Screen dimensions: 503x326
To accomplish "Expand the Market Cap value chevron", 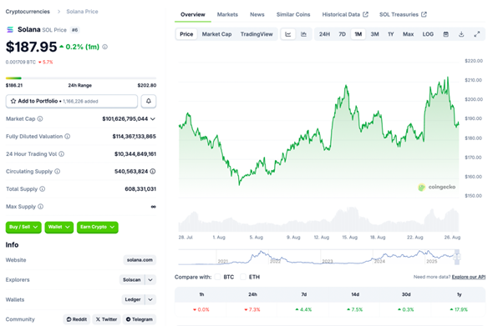I will (x=153, y=118).
